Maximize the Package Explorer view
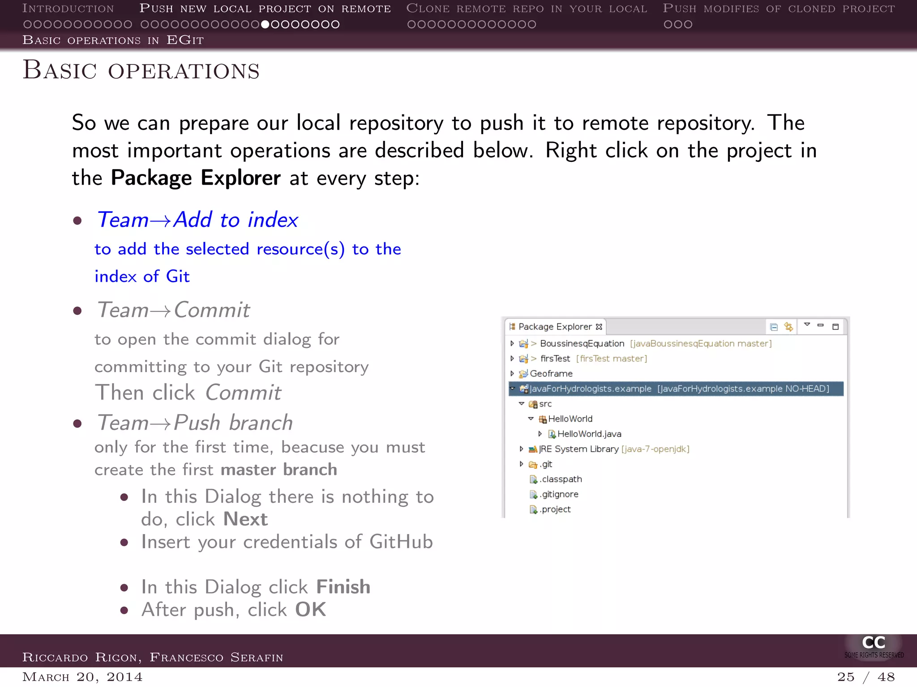 [835, 327]
